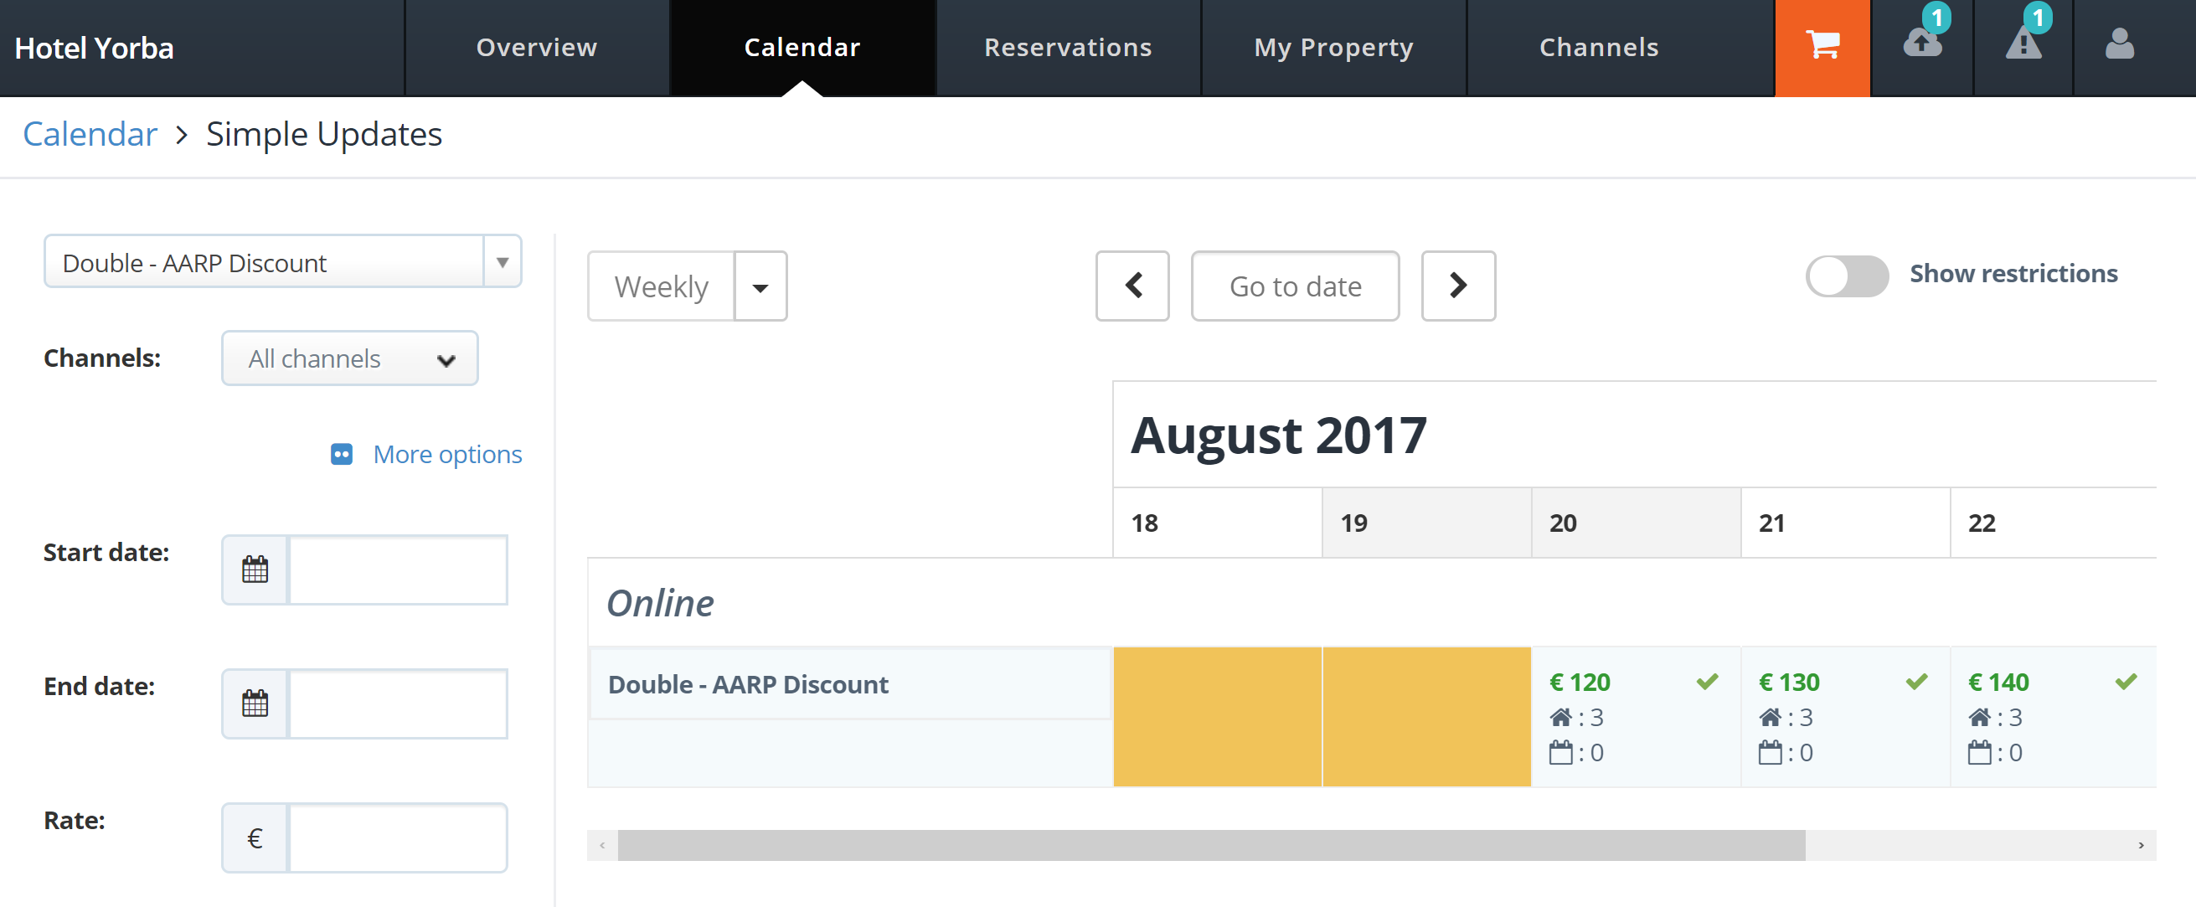2196x907 pixels.
Task: Click the € 120 rate on August 20
Action: click(x=1580, y=682)
